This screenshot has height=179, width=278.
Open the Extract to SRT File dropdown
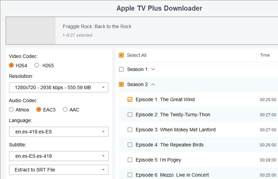pos(59,170)
